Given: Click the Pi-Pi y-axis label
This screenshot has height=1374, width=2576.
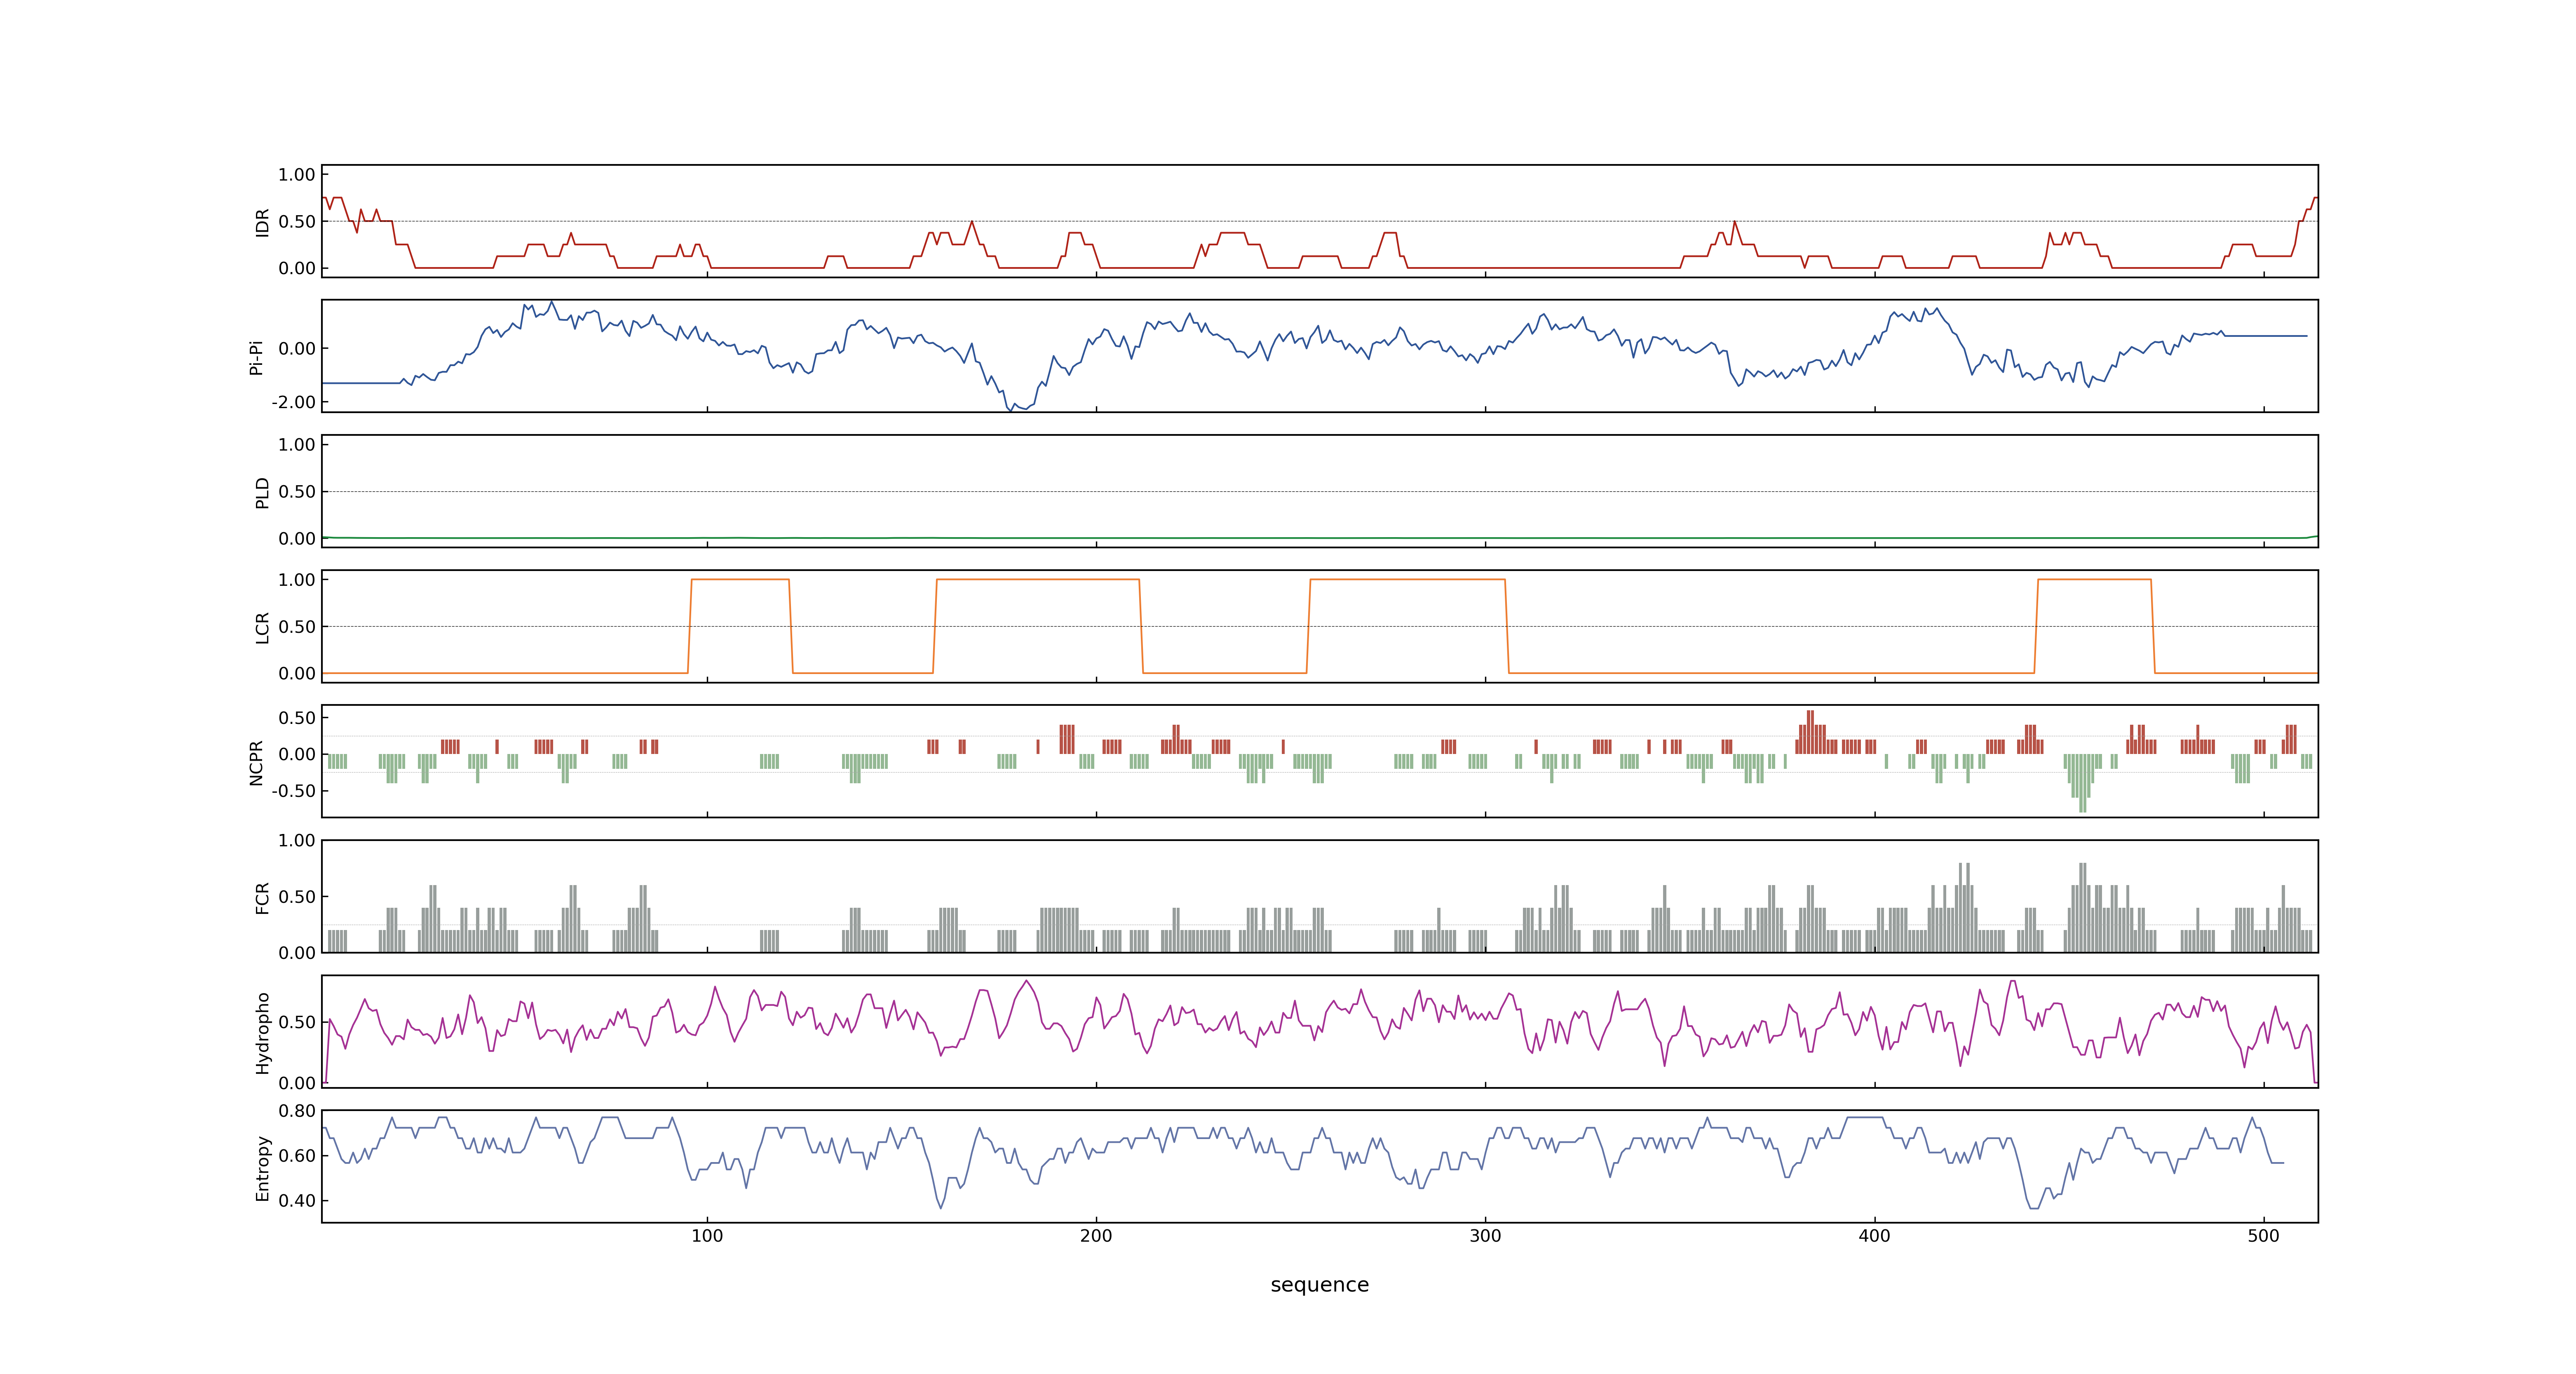Looking at the screenshot, I should 256,357.
